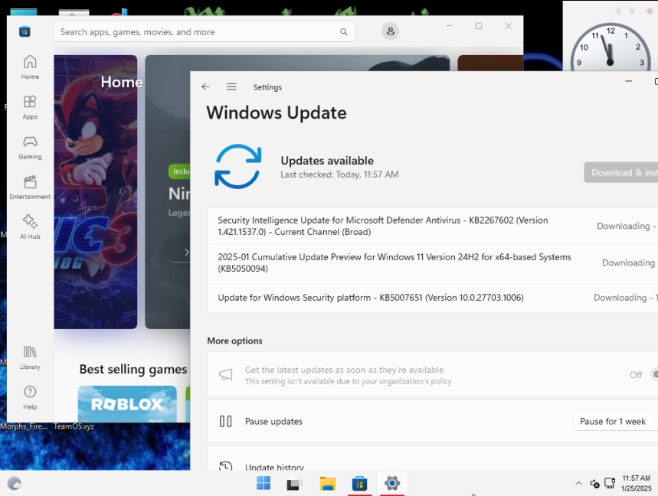Open AI Hub in Microsoft Store sidebar
The width and height of the screenshot is (658, 496).
pyautogui.click(x=30, y=227)
